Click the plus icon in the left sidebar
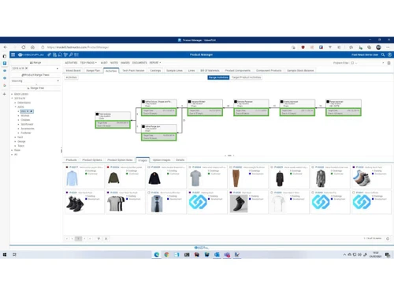This screenshot has width=394, height=296. 5,94
